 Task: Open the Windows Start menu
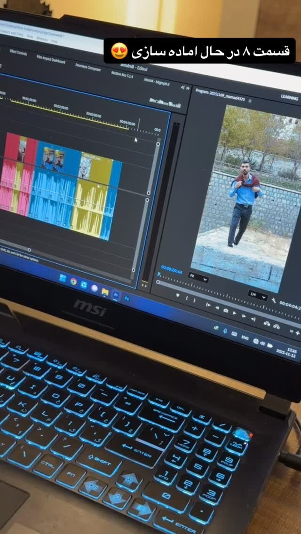[63, 278]
